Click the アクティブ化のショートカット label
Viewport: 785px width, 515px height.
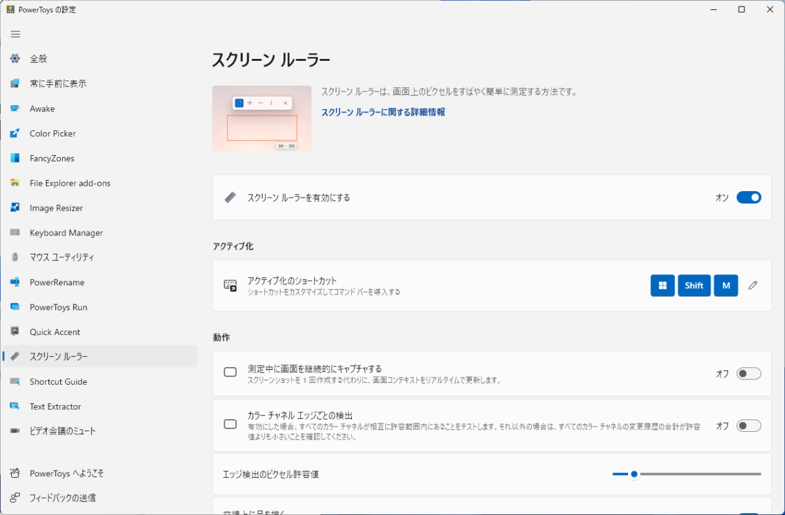coord(292,281)
